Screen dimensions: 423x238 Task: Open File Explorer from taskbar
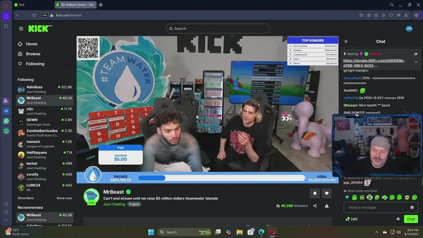pos(239,232)
